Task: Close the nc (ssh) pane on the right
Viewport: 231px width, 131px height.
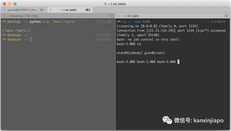Action: (x=119, y=16)
